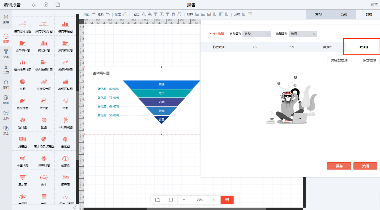This screenshot has height=210, width=380.
Task: Click the align left icon after 对齐
Action: click(197, 14)
